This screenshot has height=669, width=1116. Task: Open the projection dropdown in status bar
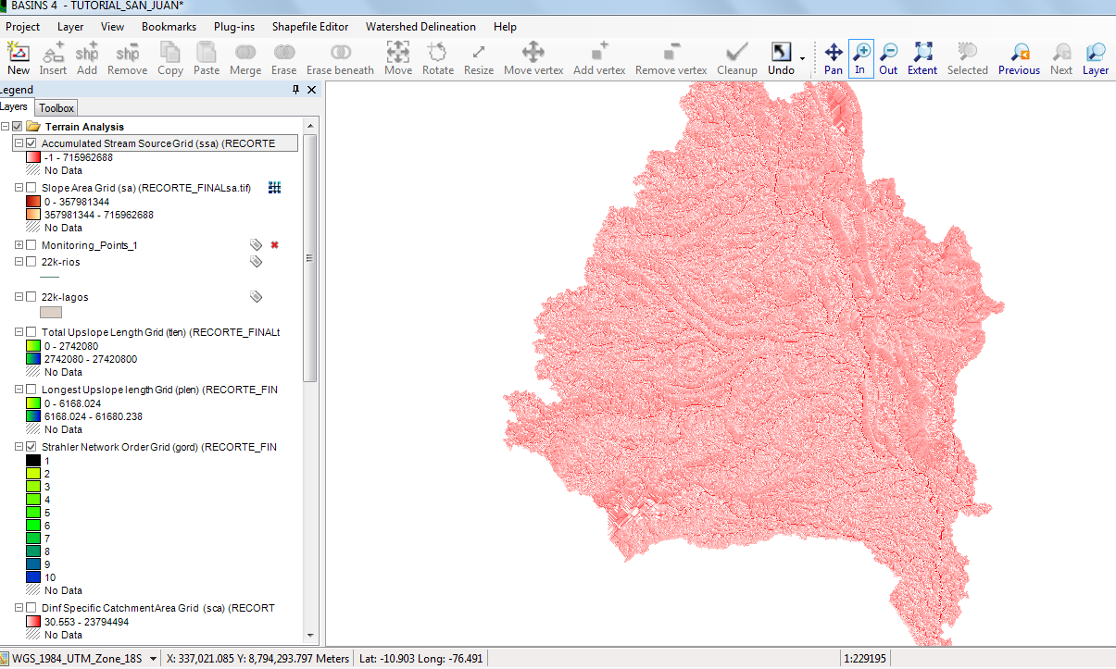tap(153, 659)
